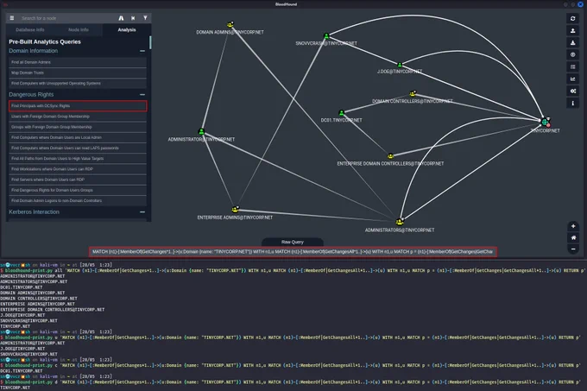Run Find Computers where Domain Users can read LAPS passwords

(78, 148)
